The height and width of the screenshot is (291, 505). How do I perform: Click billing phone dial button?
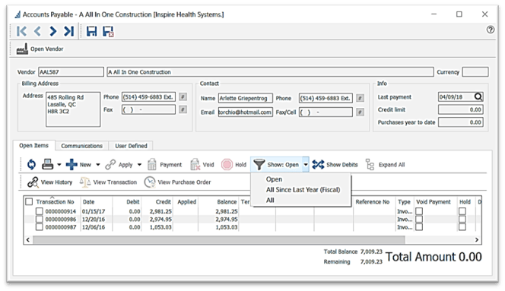coord(183,96)
